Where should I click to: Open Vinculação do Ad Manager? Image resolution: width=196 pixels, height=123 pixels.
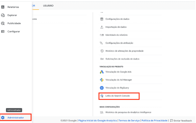(x=119, y=80)
